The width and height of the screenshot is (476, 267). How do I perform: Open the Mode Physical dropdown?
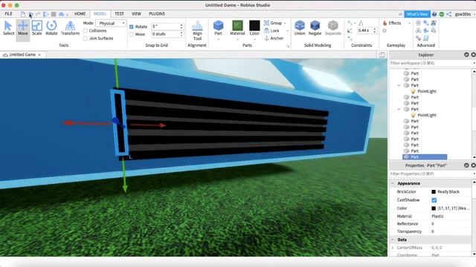pos(111,23)
